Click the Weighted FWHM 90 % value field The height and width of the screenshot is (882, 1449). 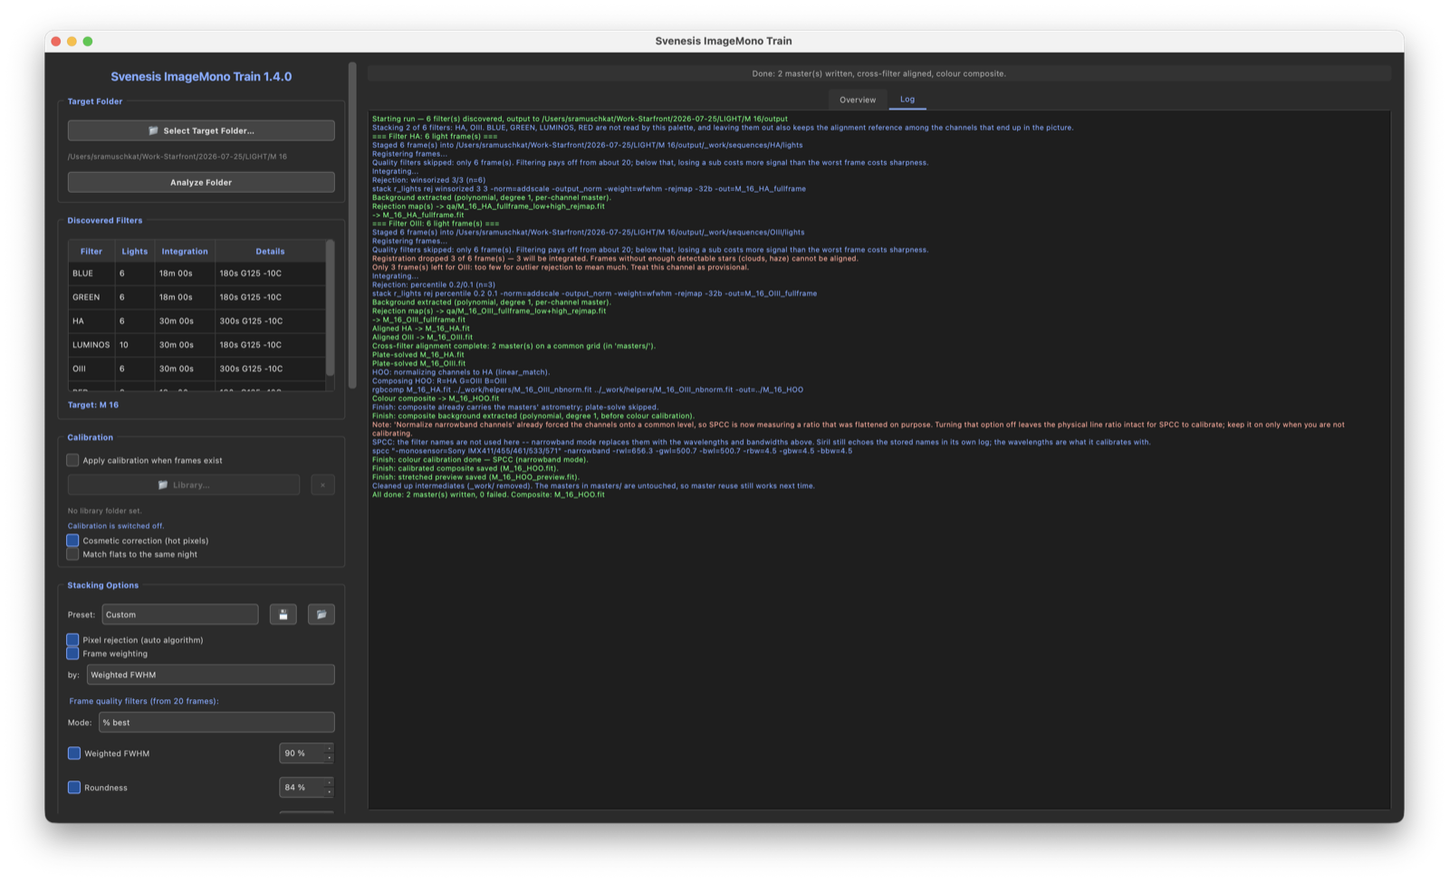click(x=302, y=753)
